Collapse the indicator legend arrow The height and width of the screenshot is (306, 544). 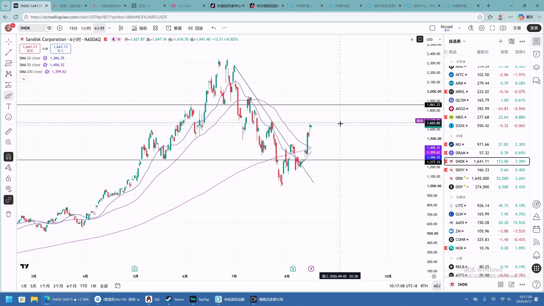point(24,79)
